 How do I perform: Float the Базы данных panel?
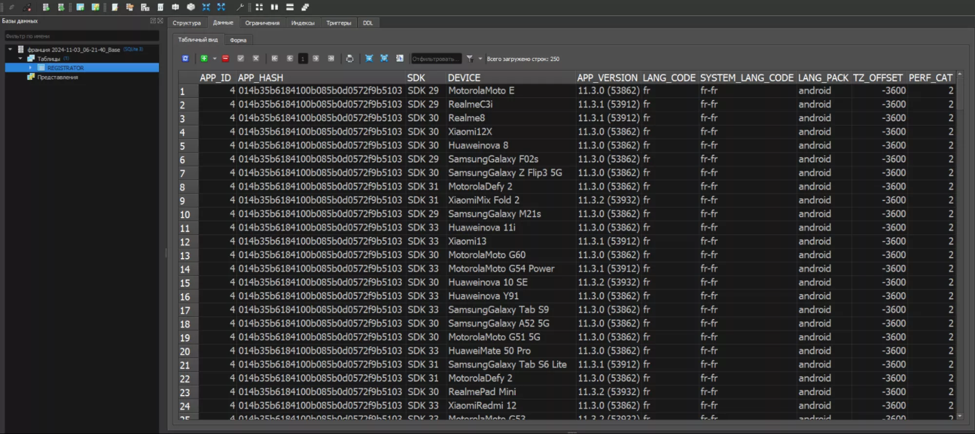153,21
